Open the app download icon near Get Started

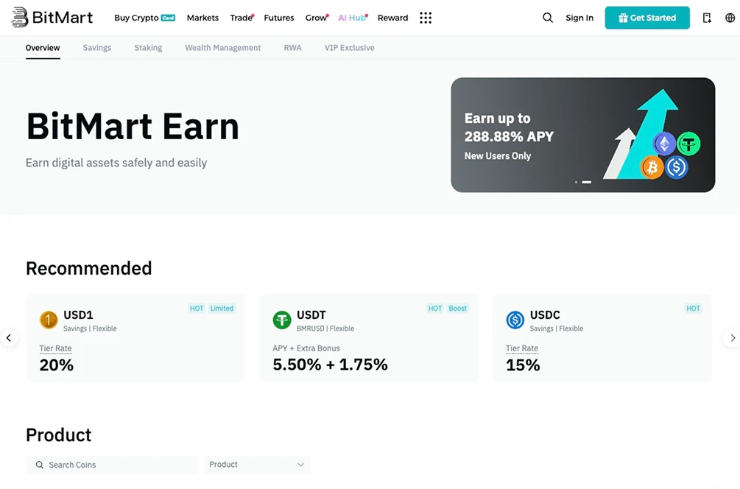coord(706,17)
